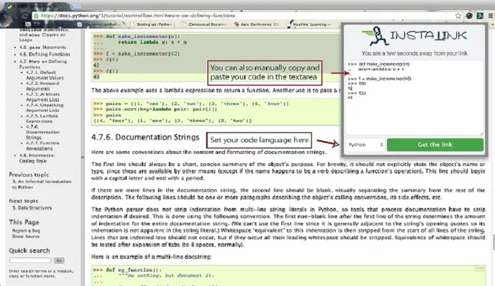Click the 'Next topic' sidebar heading
Viewport: 495px width, 286px height.
(23, 201)
